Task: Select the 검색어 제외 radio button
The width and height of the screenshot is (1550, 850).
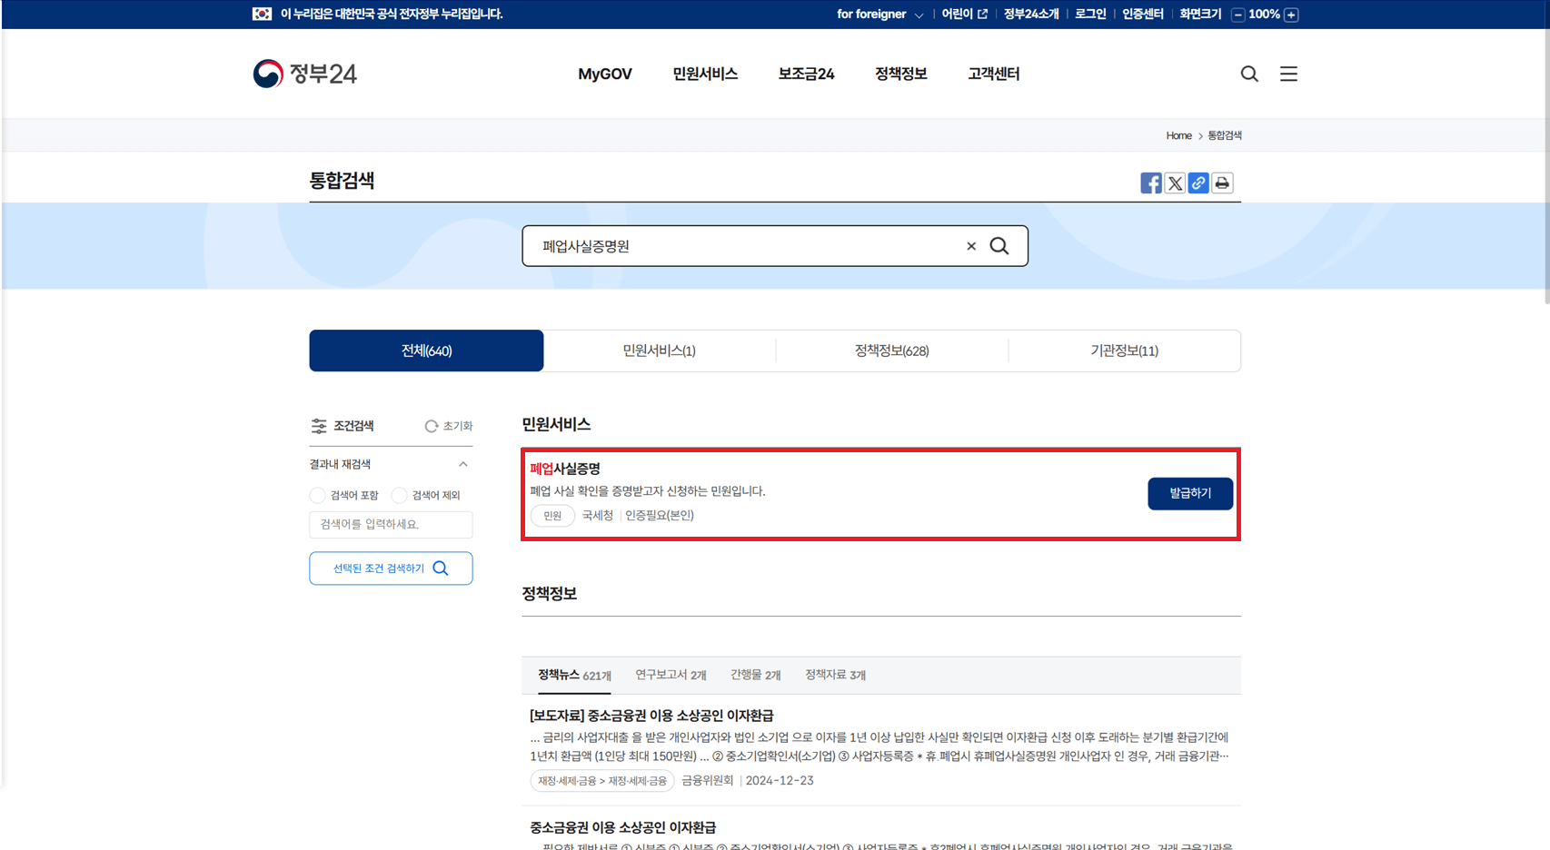Action: tap(399, 495)
